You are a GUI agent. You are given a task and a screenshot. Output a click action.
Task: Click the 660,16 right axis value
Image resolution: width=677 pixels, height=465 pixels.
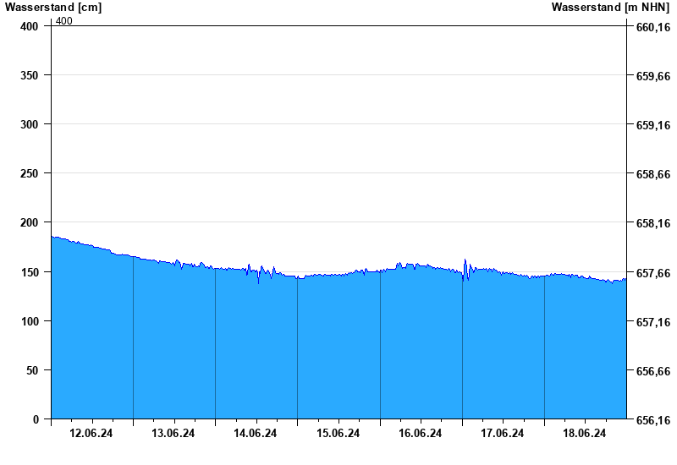point(652,28)
